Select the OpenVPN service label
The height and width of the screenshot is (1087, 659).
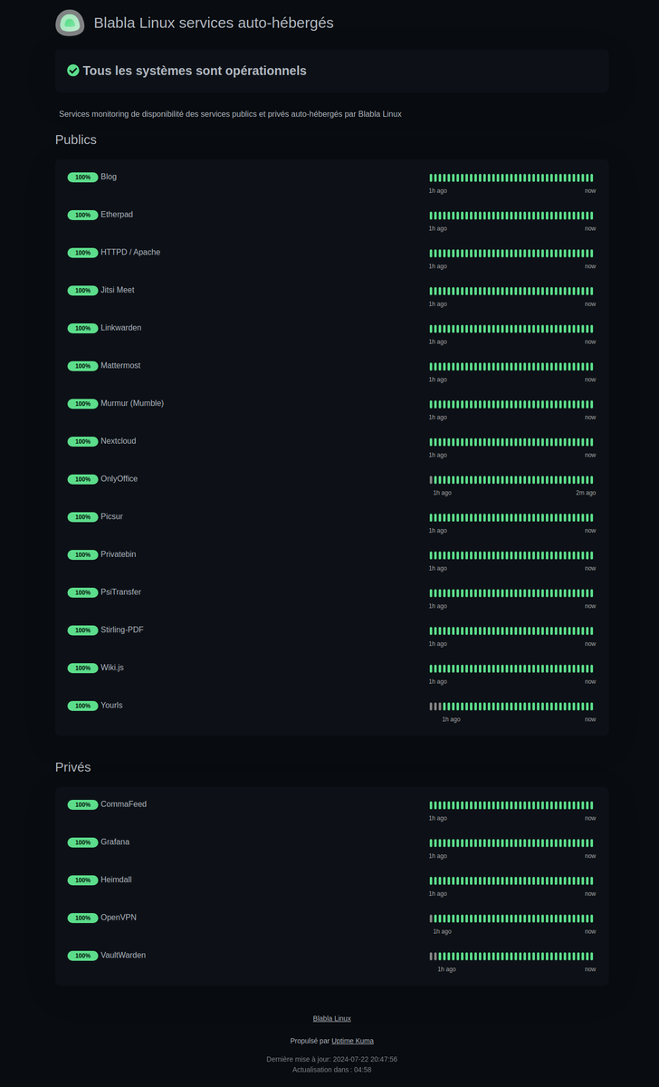point(119,918)
